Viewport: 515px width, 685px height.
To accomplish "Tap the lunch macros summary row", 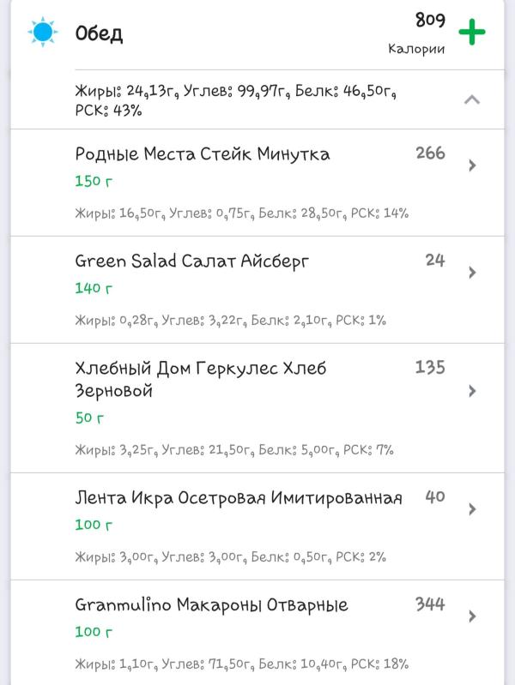I will (x=236, y=99).
